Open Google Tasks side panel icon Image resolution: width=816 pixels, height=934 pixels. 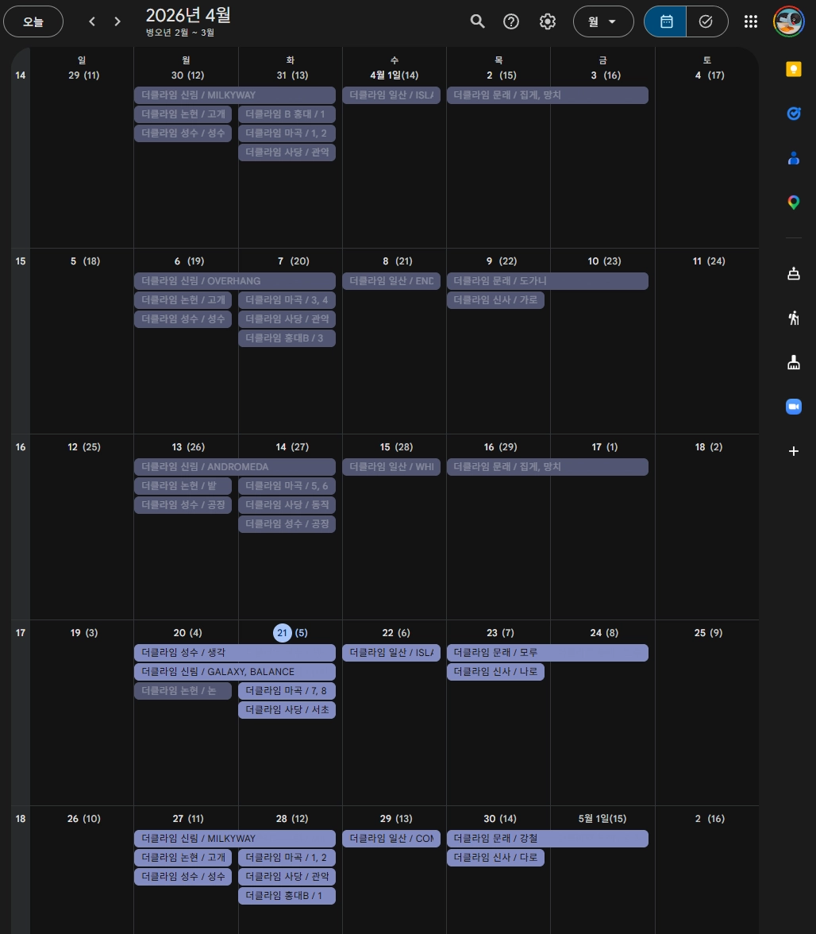click(x=794, y=113)
